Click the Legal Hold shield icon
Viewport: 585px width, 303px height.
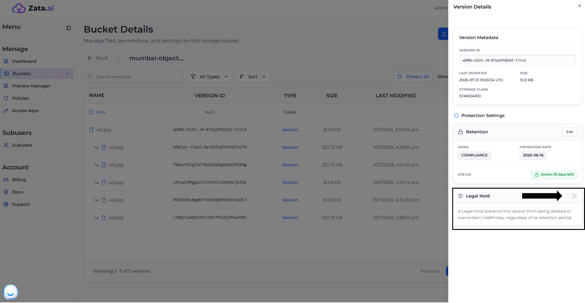460,196
